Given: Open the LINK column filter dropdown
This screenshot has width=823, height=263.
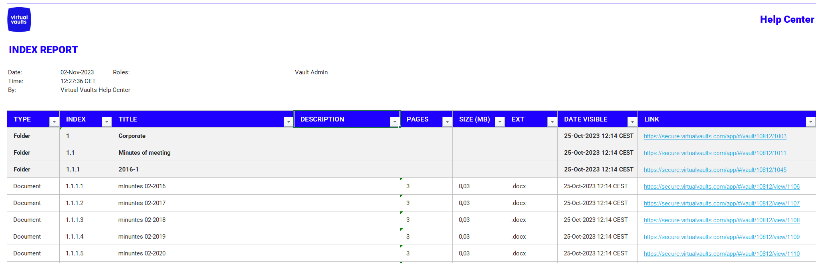Looking at the screenshot, I should (810, 122).
